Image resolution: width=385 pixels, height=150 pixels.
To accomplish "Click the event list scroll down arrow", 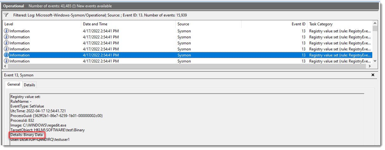I will coord(375,61).
